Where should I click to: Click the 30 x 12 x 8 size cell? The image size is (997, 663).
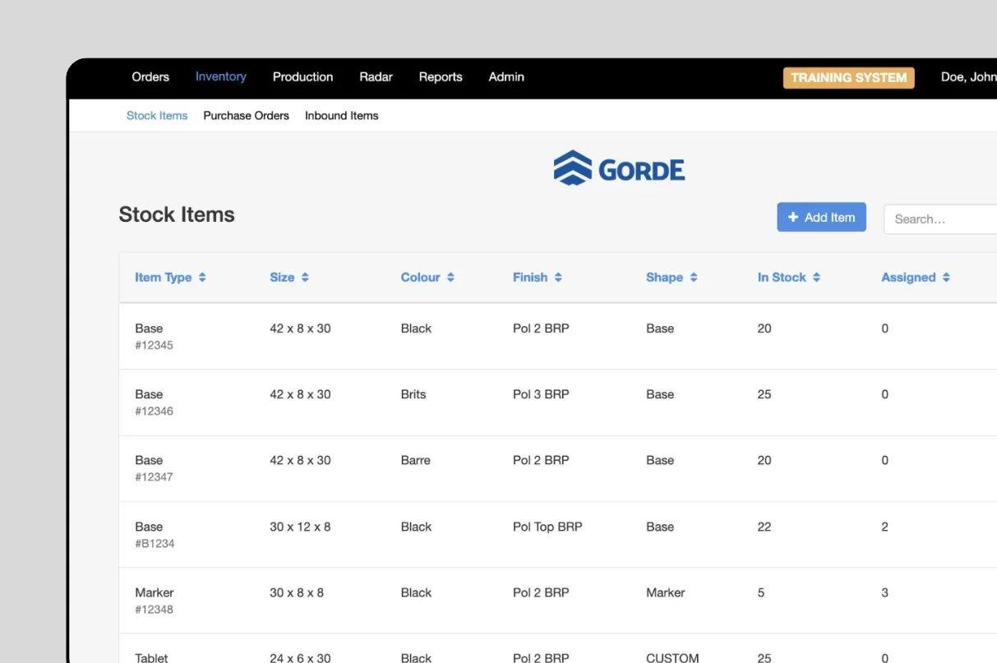point(300,527)
